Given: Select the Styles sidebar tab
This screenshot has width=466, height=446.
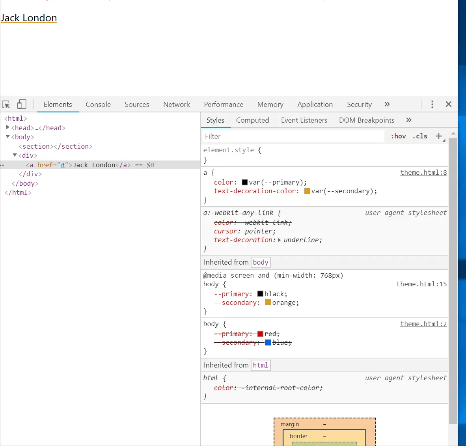Looking at the screenshot, I should 216,120.
